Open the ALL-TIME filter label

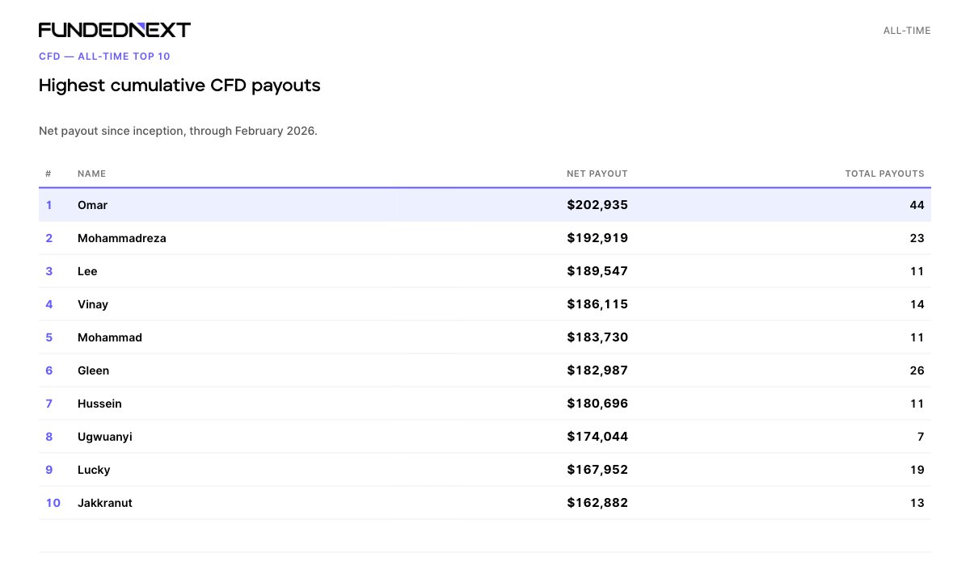click(x=906, y=30)
